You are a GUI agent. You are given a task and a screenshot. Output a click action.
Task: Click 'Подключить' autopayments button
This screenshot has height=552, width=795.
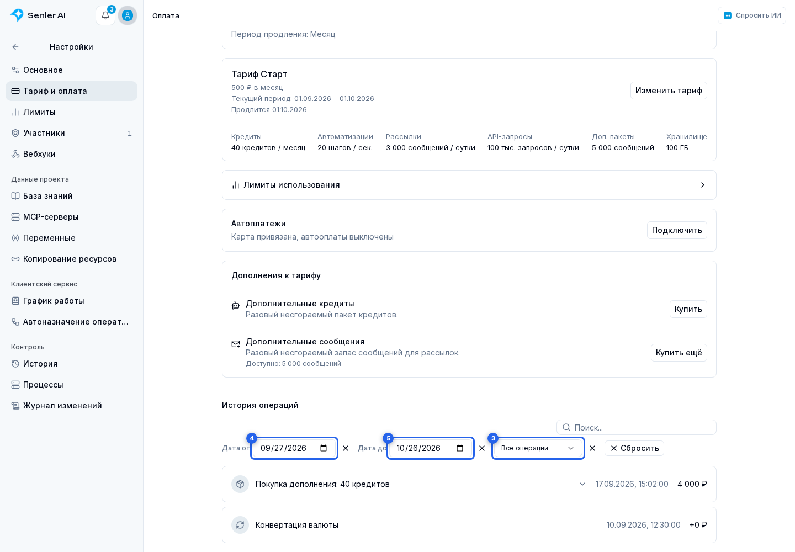pyautogui.click(x=677, y=230)
